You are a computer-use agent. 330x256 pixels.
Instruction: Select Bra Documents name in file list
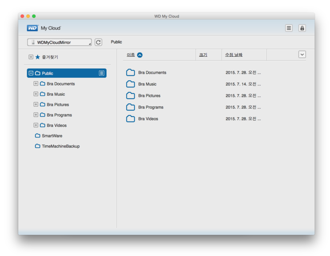point(152,72)
